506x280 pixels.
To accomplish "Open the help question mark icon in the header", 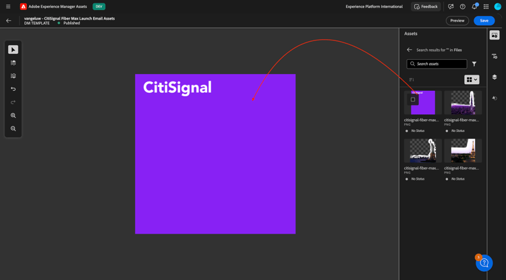I will (462, 7).
